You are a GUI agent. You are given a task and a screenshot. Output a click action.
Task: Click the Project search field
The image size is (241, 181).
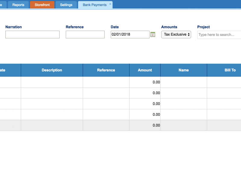click(x=219, y=35)
